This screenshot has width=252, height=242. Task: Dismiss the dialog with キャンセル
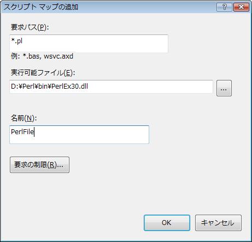click(x=218, y=223)
